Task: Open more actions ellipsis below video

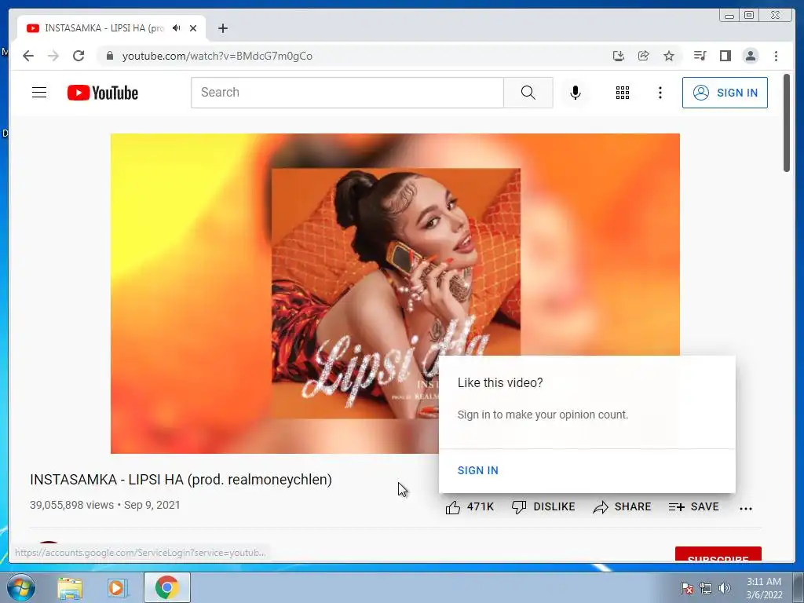Action: click(746, 508)
